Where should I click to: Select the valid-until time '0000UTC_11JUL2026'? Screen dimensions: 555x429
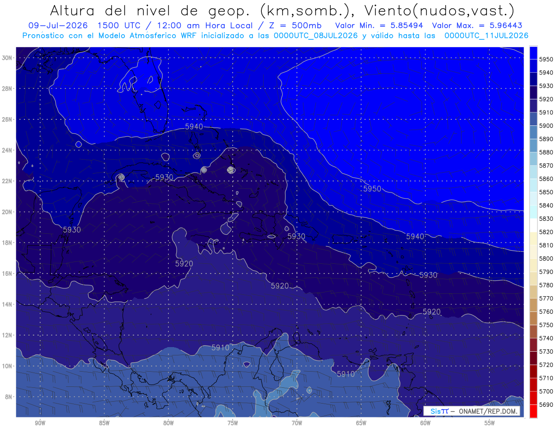pos(486,35)
